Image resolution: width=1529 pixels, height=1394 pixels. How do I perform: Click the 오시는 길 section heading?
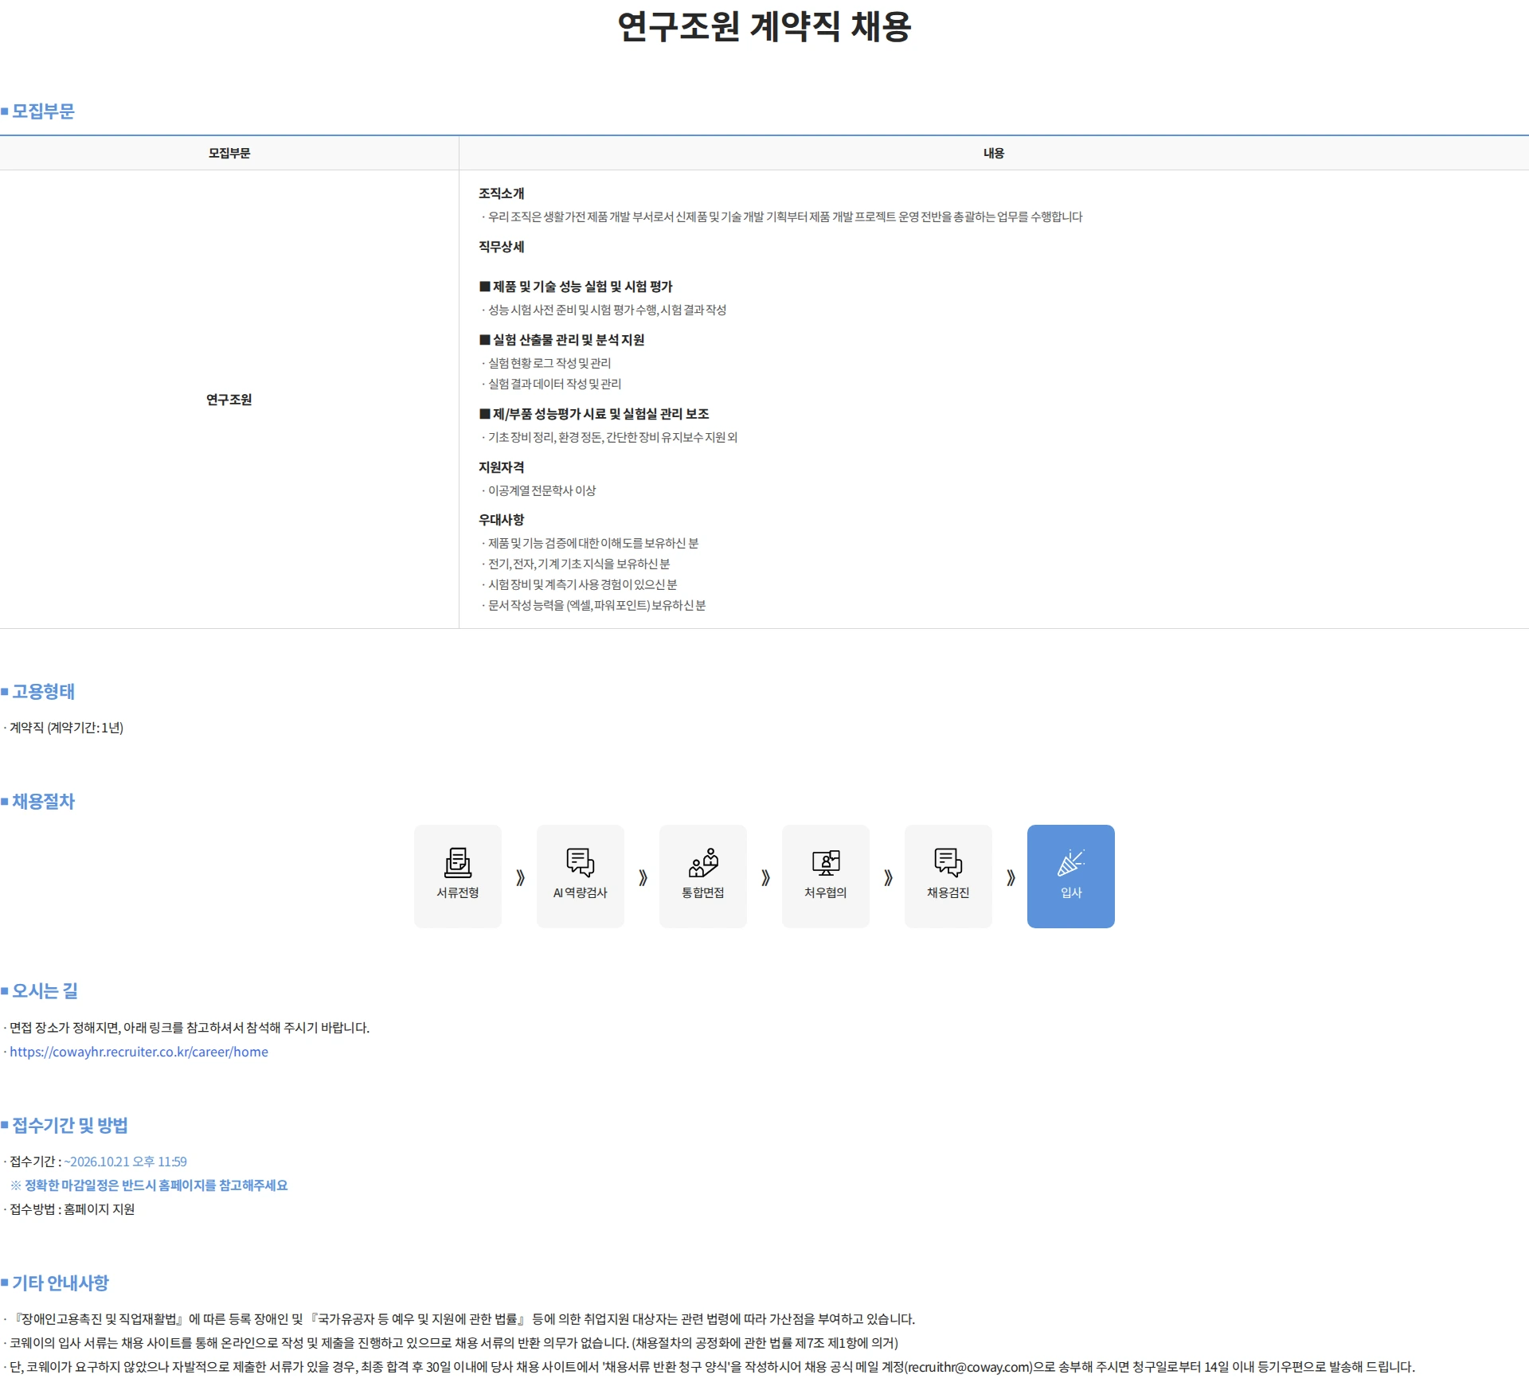45,990
